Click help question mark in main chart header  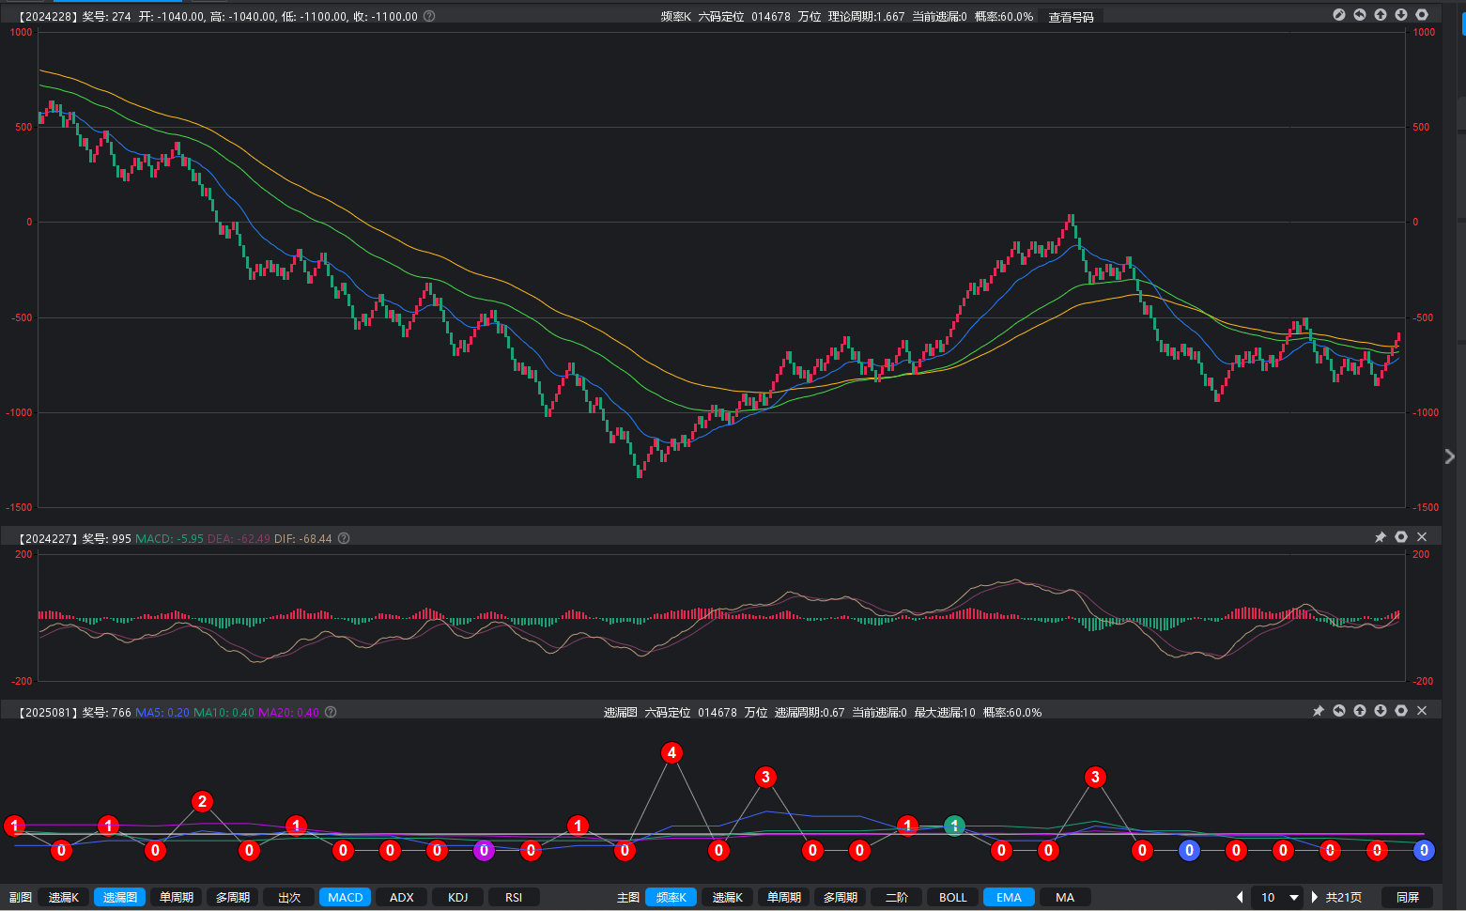[x=429, y=16]
